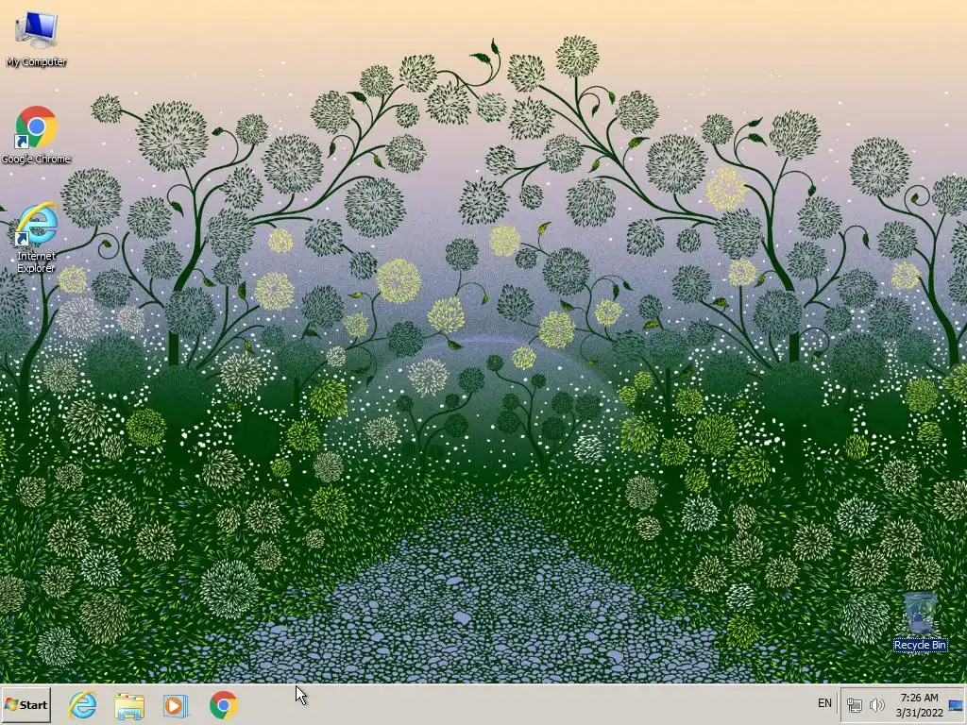Open the EN language bar indicator
This screenshot has width=967, height=725.
(x=824, y=703)
